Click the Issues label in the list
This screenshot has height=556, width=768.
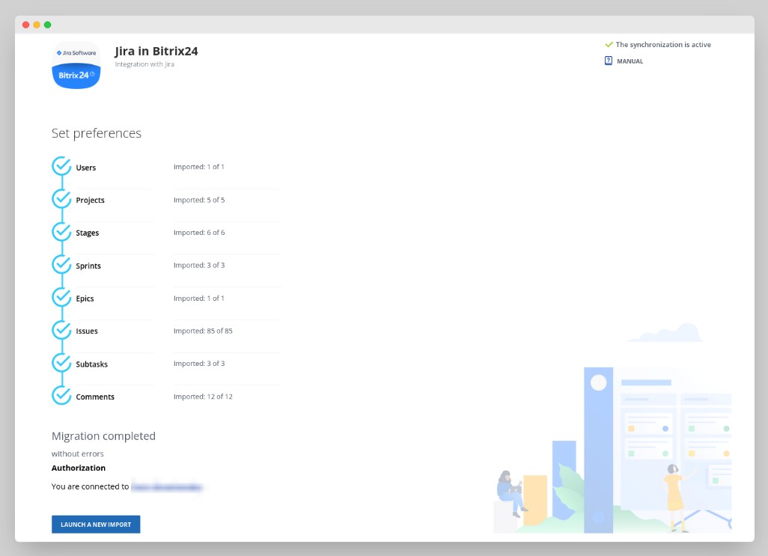coord(87,332)
